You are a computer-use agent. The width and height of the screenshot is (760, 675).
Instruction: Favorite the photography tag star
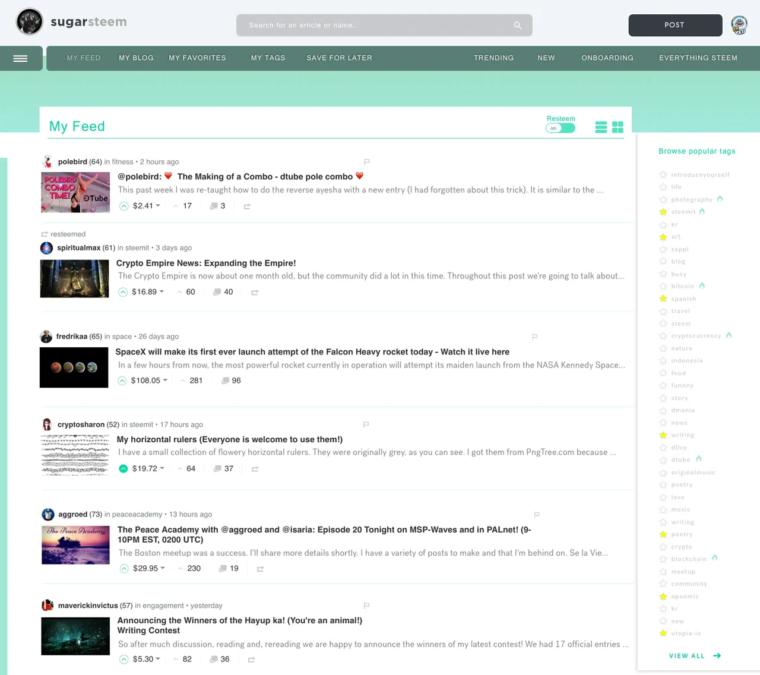(663, 199)
